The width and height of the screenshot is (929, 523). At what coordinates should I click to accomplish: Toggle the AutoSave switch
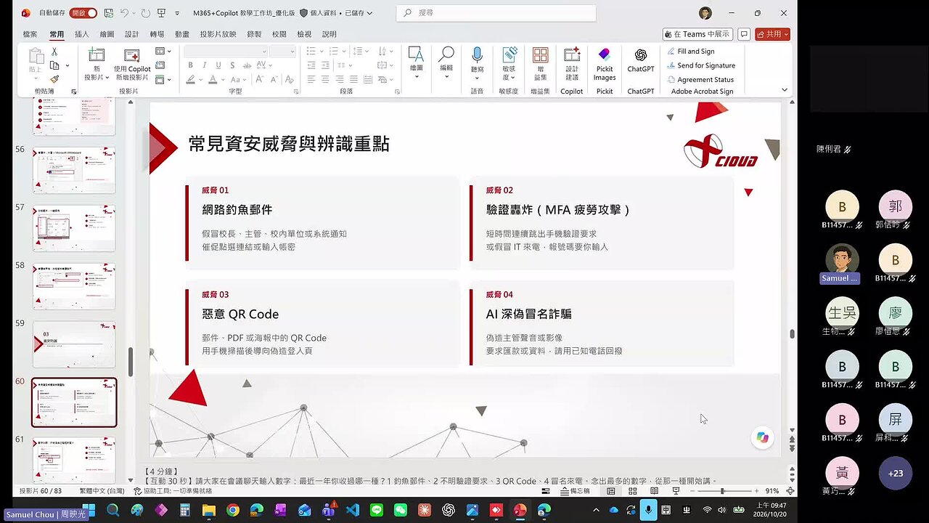(x=83, y=13)
